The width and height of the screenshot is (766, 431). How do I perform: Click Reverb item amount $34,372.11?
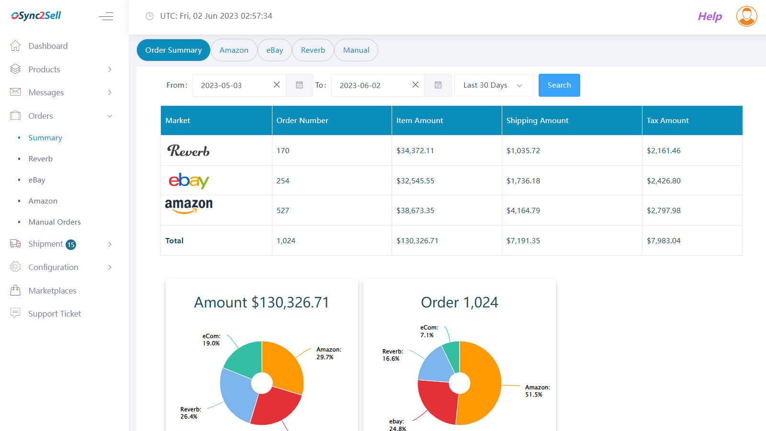(415, 151)
